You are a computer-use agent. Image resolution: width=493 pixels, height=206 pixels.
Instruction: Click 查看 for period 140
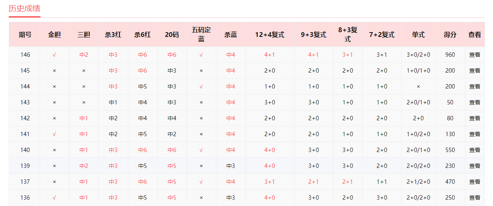tap(474, 150)
